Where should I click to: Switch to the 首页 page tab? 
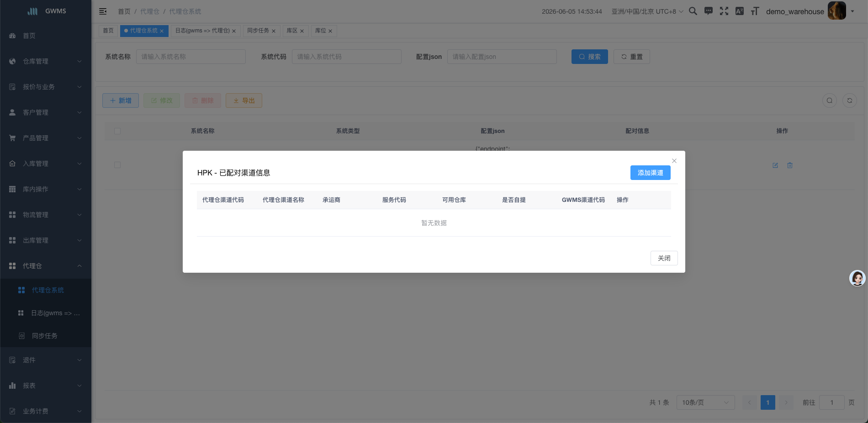tap(108, 31)
